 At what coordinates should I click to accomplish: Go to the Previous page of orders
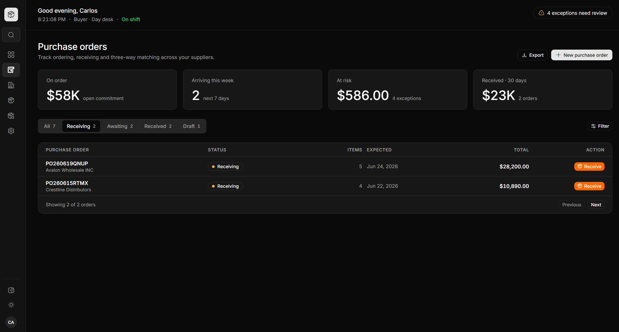tap(571, 205)
